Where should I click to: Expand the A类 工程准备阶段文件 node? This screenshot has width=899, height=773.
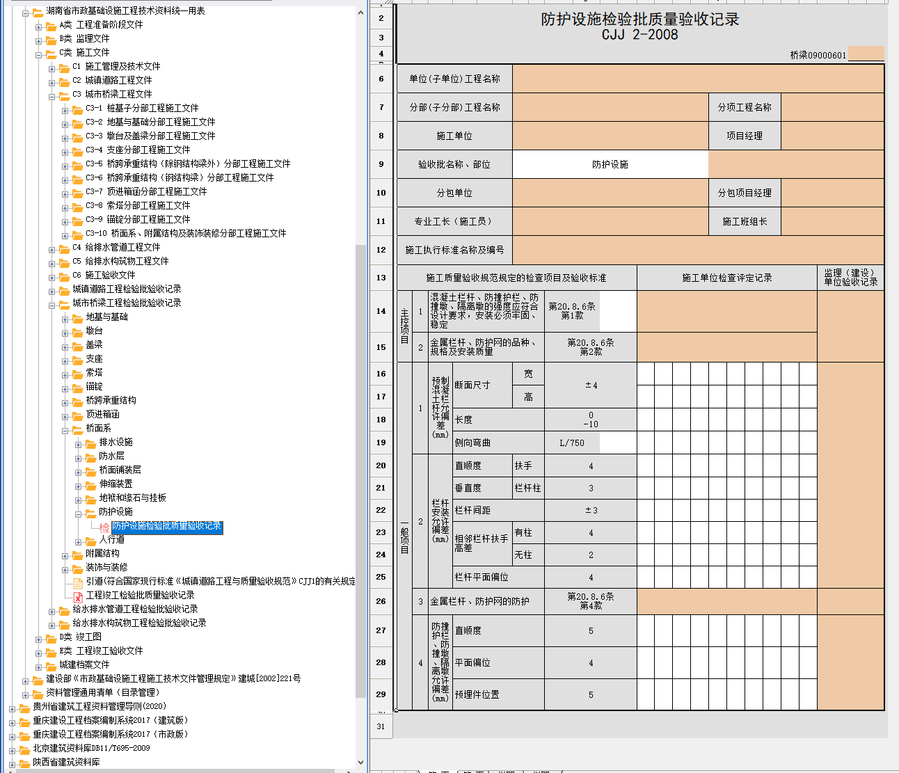(x=39, y=26)
